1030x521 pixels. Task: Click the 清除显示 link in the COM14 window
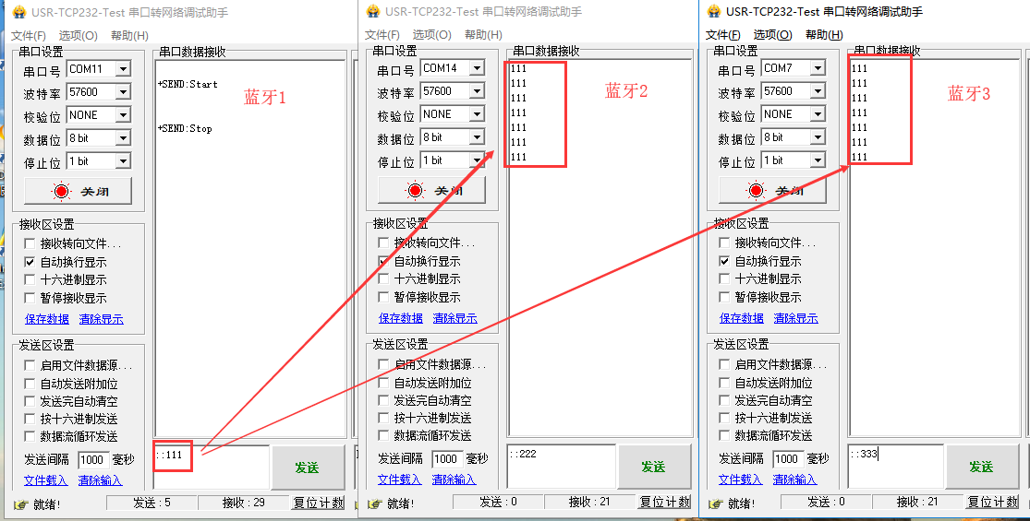tap(454, 318)
